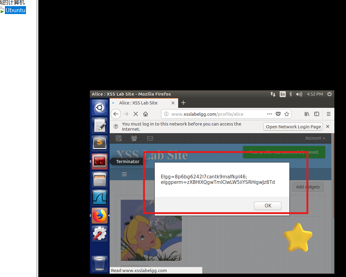Viewport: 346px width, 277px height.
Task: Open the Trash in the dock
Action: (x=100, y=264)
